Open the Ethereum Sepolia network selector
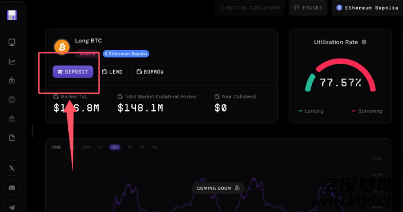The image size is (403, 212). coord(367,7)
